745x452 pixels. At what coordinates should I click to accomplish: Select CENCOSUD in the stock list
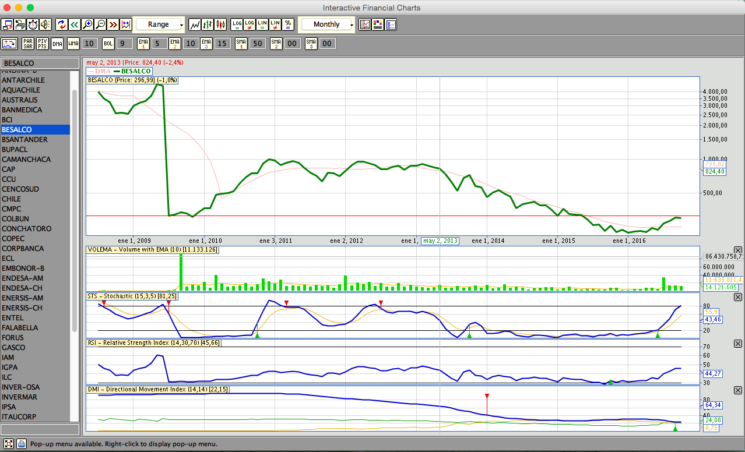tap(36, 189)
